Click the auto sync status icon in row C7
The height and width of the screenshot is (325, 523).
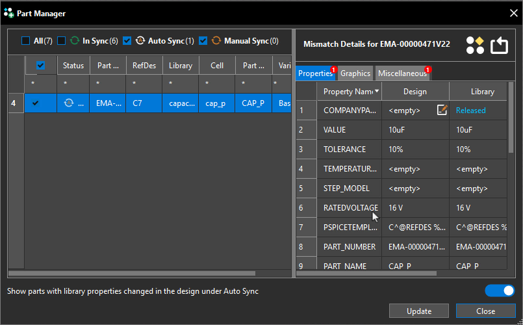click(x=69, y=103)
